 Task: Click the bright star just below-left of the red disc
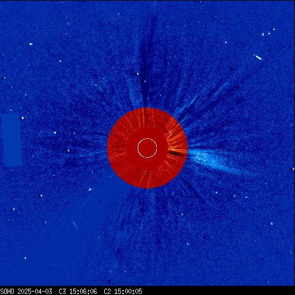point(90,190)
